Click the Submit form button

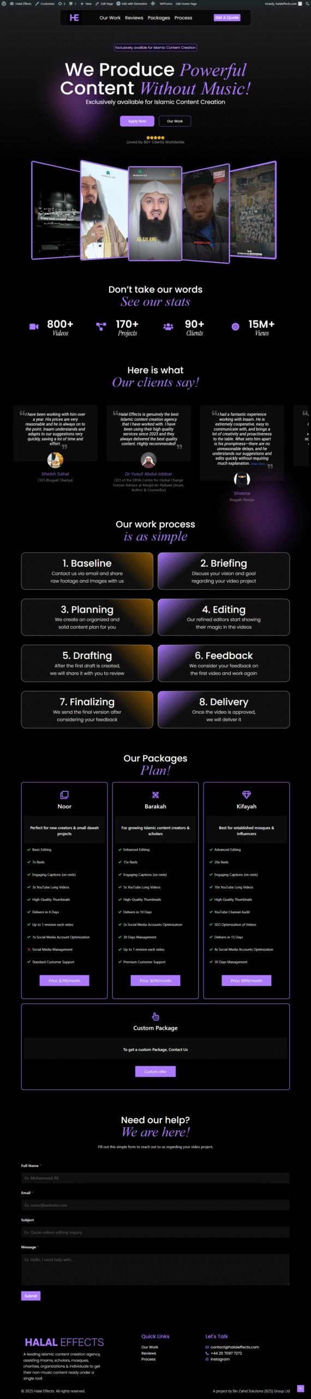click(x=31, y=1296)
